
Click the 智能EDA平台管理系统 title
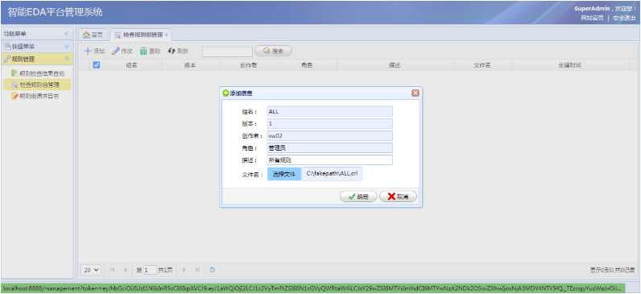[55, 12]
